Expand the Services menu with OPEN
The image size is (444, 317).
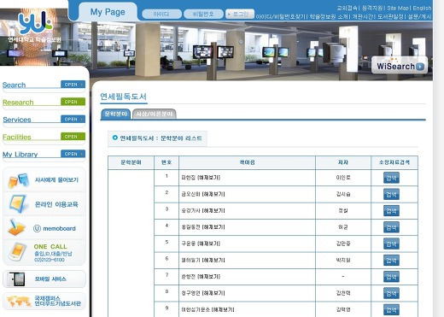click(73, 119)
